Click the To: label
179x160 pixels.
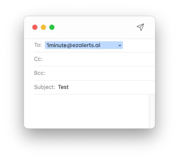pyautogui.click(x=38, y=45)
